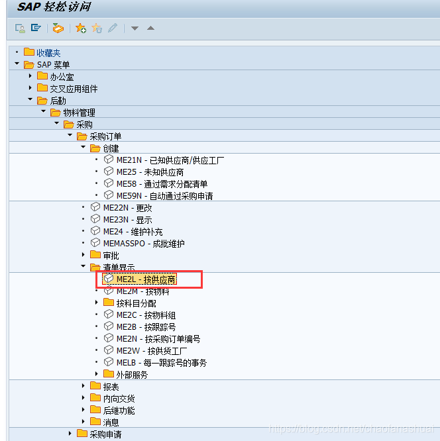Select ME2M - 按物料 transaction
The width and height of the screenshot is (440, 441).
pos(142,291)
